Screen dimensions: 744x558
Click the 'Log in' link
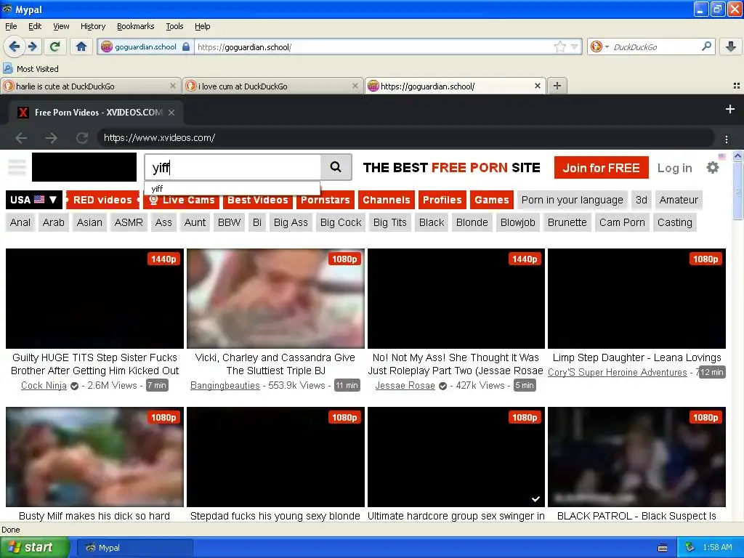pos(674,168)
